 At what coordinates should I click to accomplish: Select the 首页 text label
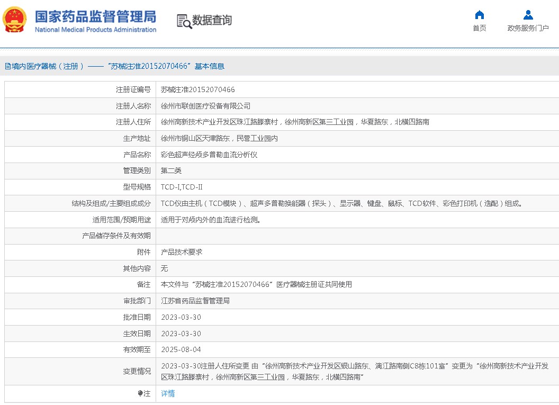coord(479,29)
